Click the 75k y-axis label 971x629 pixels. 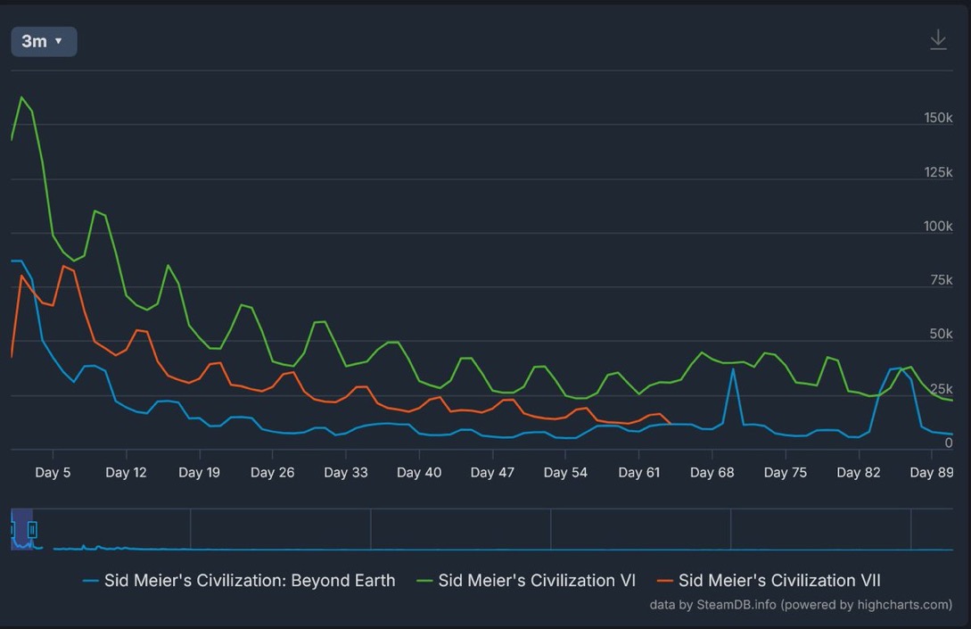point(942,280)
